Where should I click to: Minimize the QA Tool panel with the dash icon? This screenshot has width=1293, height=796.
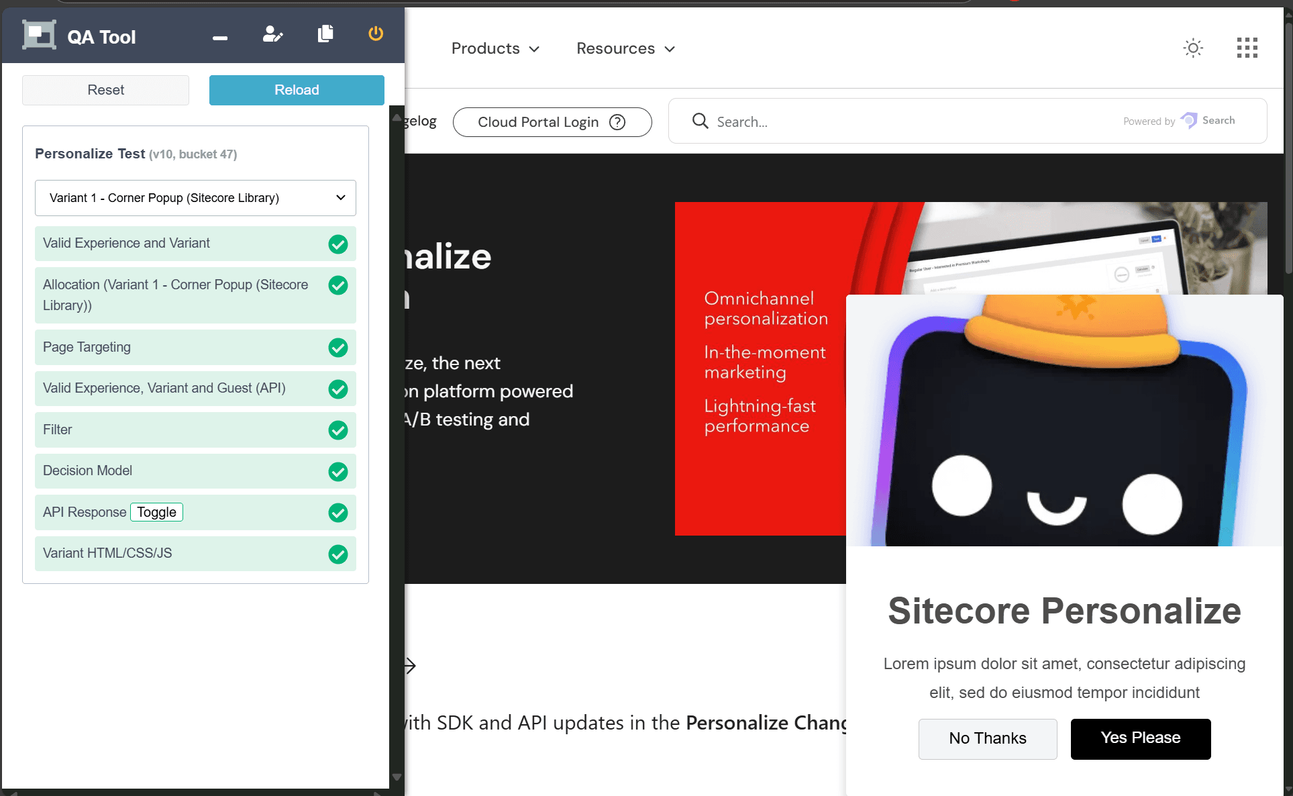[x=220, y=38]
